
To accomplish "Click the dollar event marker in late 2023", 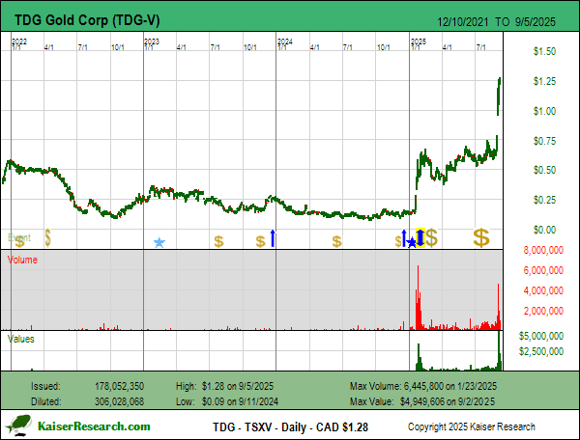I will click(260, 242).
